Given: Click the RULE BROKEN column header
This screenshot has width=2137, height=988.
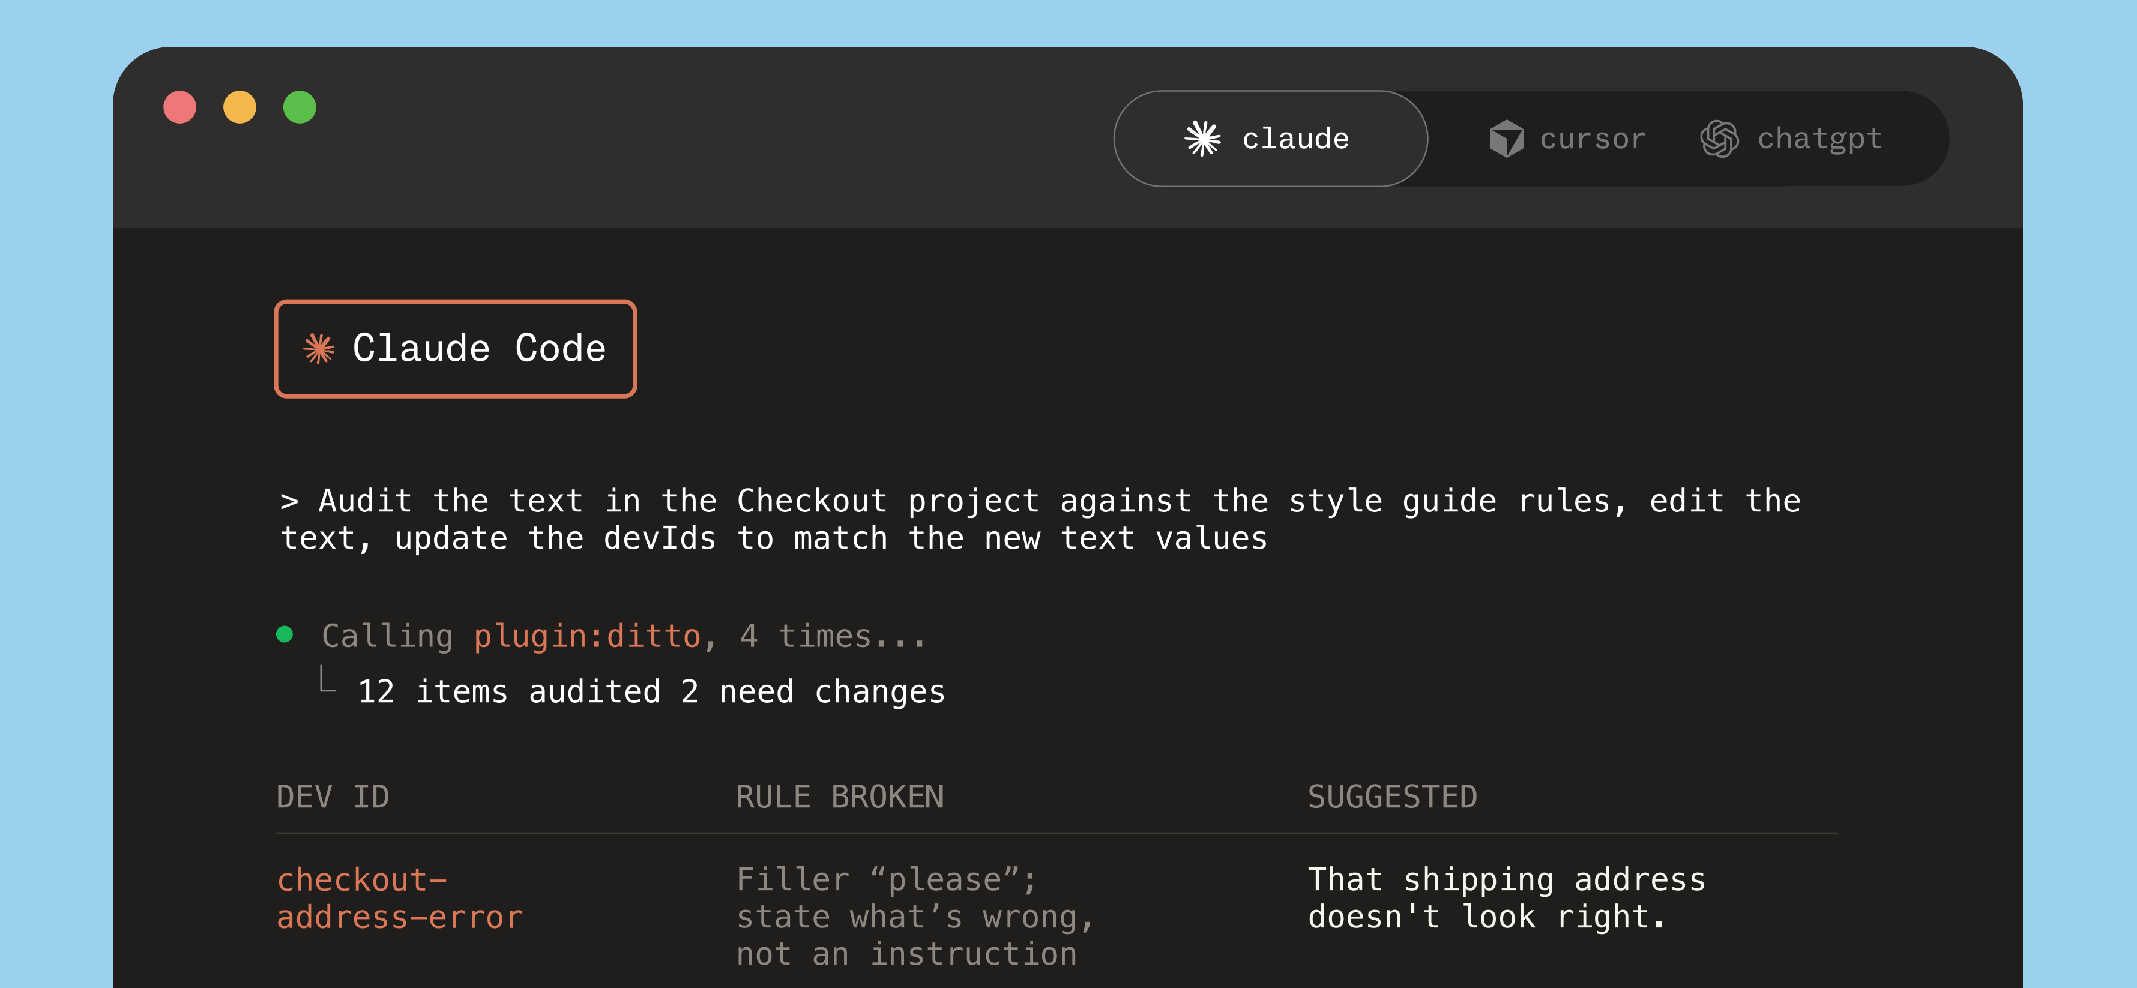Looking at the screenshot, I should (840, 797).
